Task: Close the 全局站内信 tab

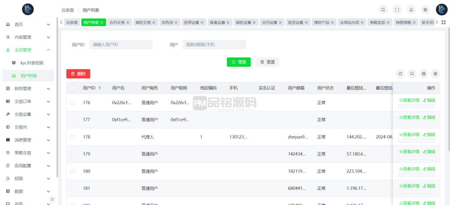Action: (362, 23)
